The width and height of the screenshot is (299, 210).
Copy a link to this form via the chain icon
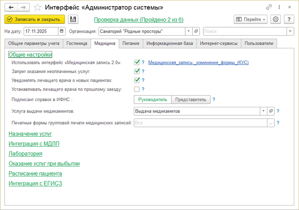coord(269,7)
